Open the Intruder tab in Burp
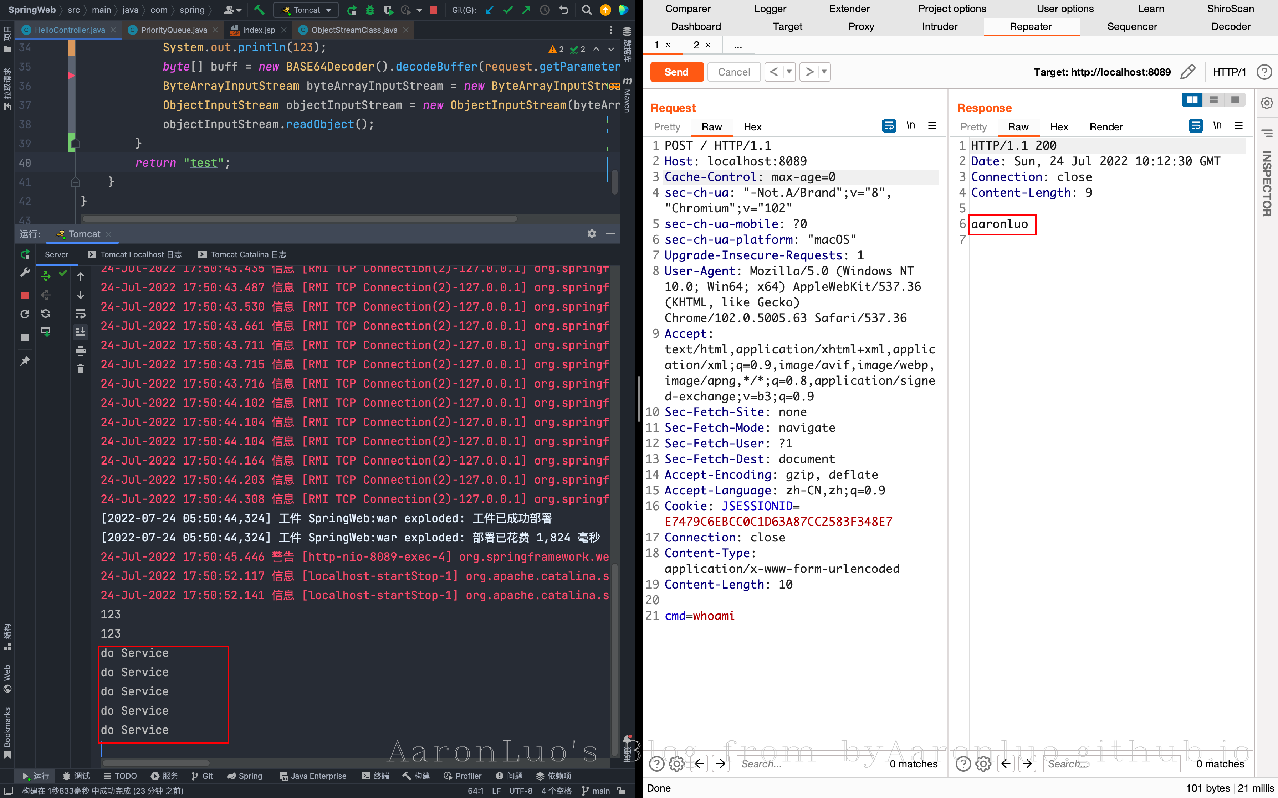 pos(940,26)
